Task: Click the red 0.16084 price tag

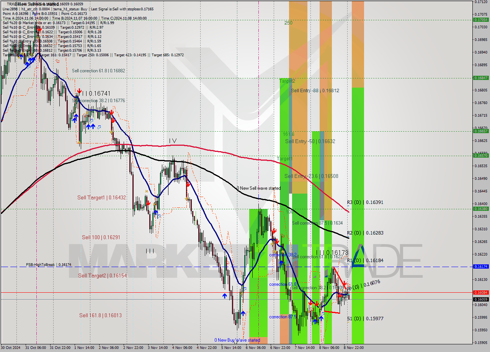Action: (481, 292)
